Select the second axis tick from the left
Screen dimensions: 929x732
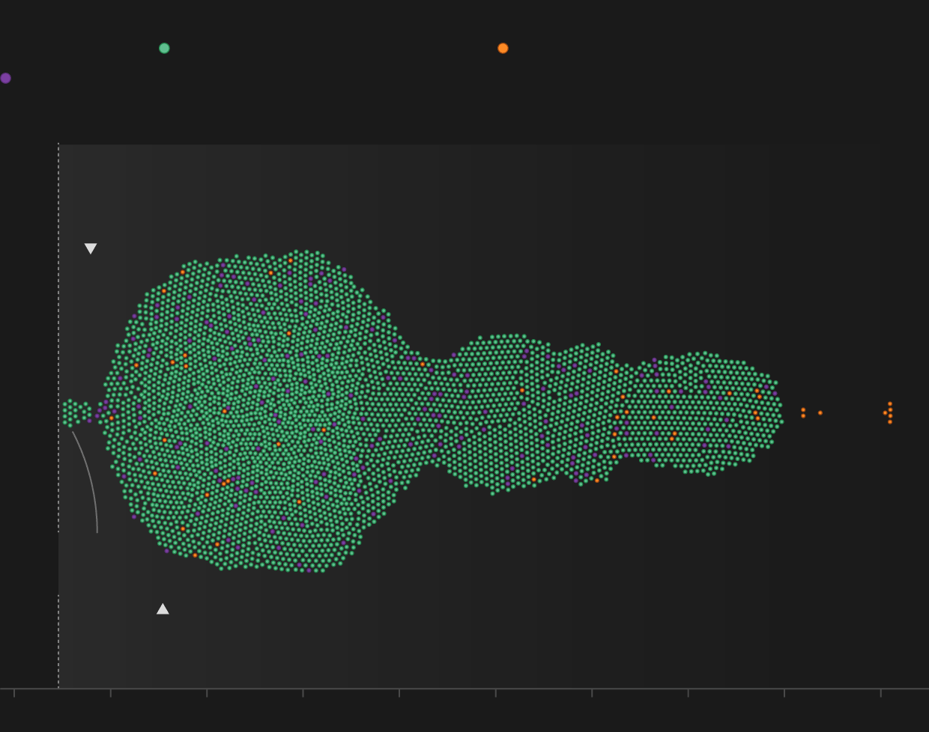(111, 692)
